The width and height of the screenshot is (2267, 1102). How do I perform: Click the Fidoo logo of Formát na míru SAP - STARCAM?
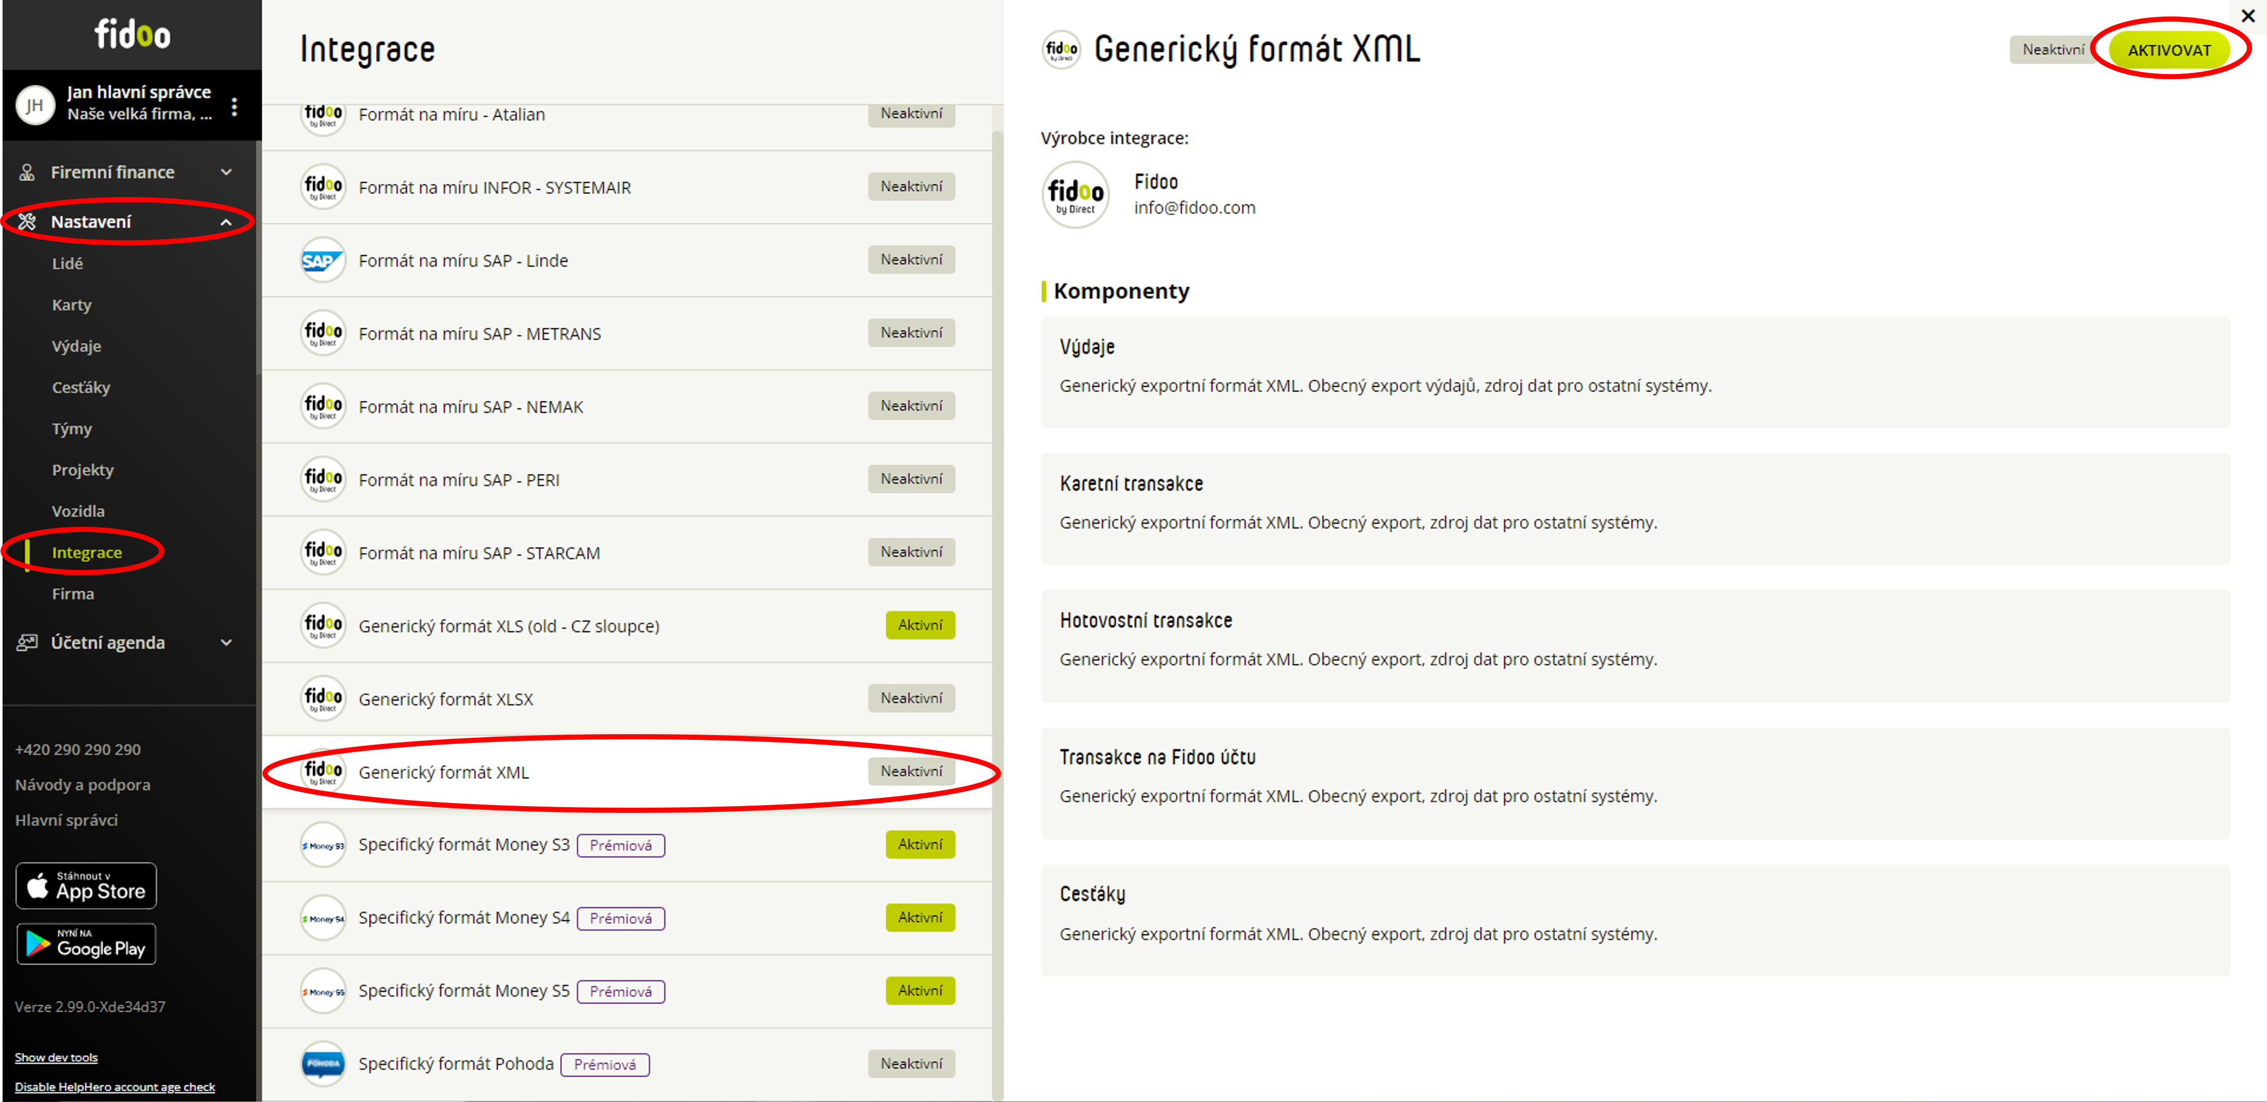click(323, 553)
